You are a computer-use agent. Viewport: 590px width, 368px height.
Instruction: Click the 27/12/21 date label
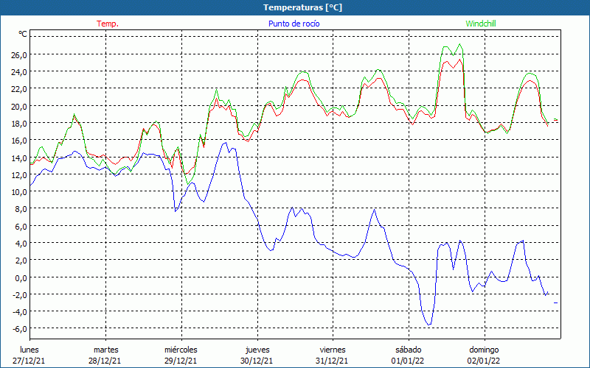(x=29, y=361)
